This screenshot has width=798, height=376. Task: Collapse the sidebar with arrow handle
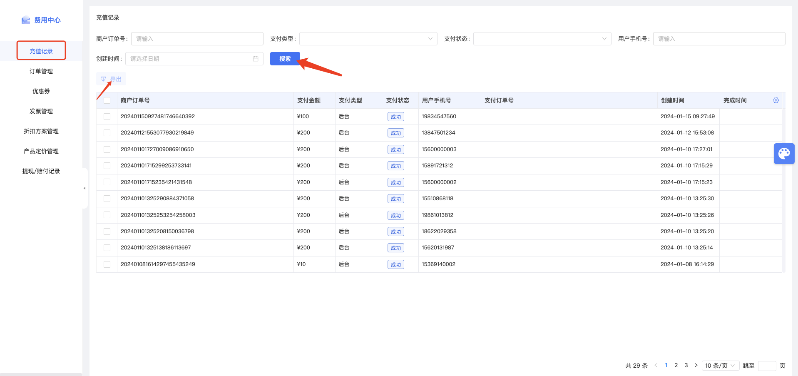[85, 188]
